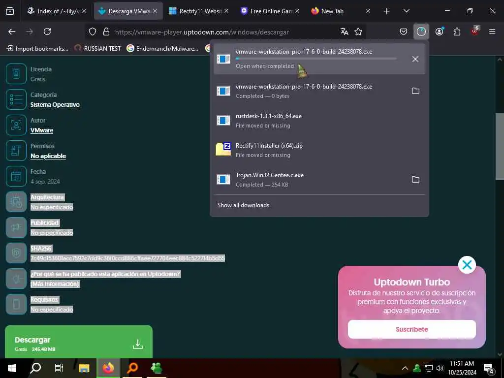Translate this page icon in address bar
Viewport: 504px width, 378px height.
tap(344, 31)
